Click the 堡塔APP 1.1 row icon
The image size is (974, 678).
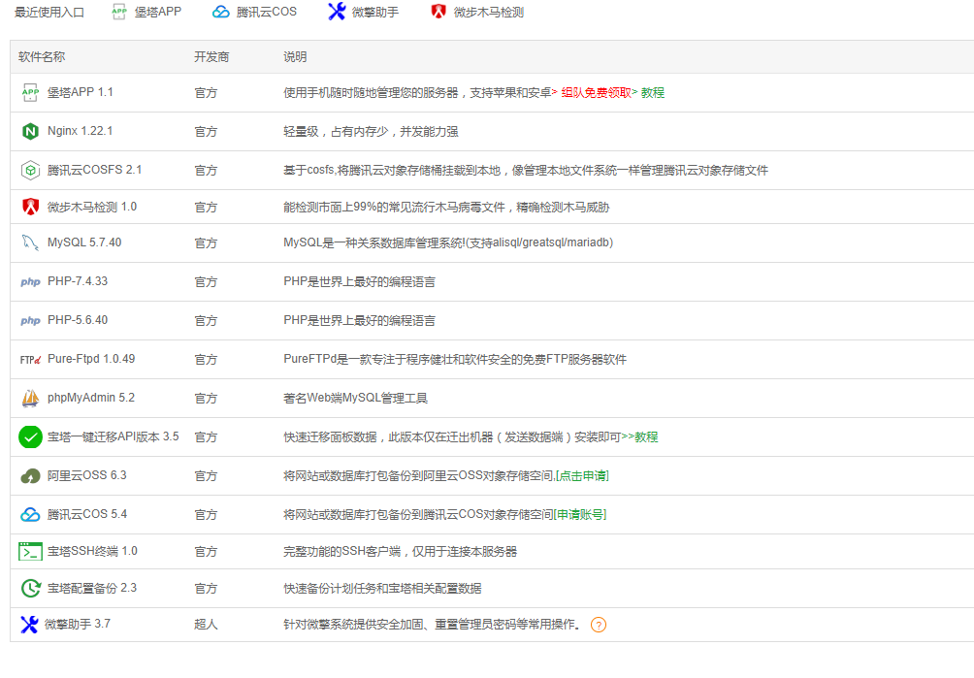(x=30, y=92)
